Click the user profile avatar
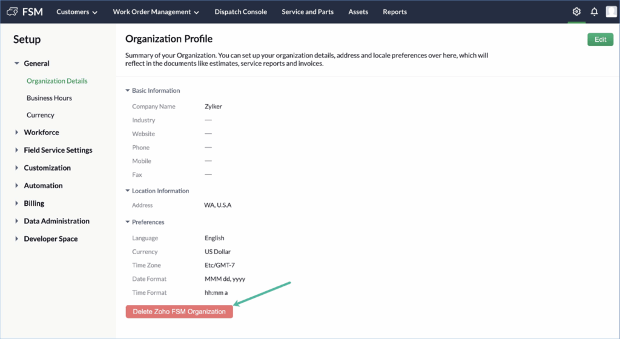 tap(611, 12)
